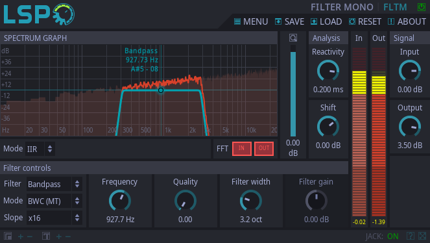Click the Filter gain knob

[317, 200]
